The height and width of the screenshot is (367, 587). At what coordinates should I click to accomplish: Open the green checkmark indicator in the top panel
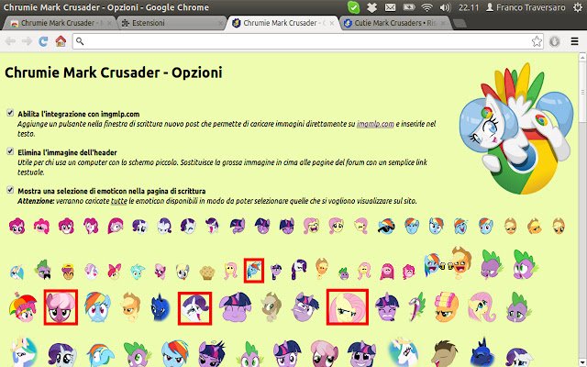click(353, 7)
